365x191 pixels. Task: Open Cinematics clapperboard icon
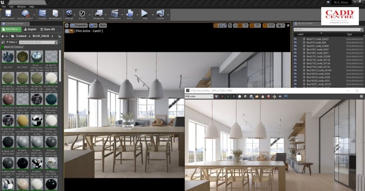click(114, 13)
